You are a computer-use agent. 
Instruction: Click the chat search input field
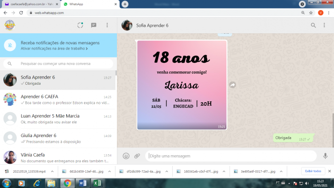[x=58, y=63]
